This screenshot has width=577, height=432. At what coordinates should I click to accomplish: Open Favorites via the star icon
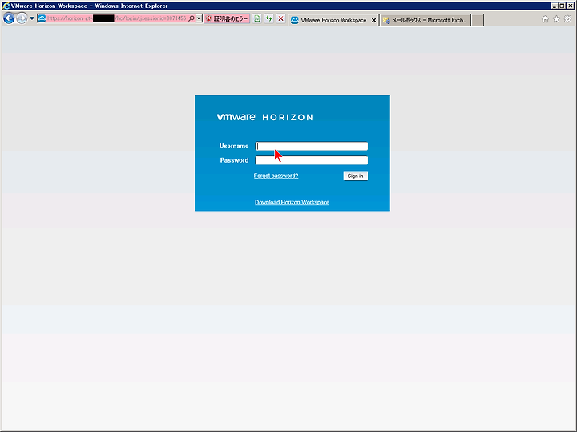(556, 19)
